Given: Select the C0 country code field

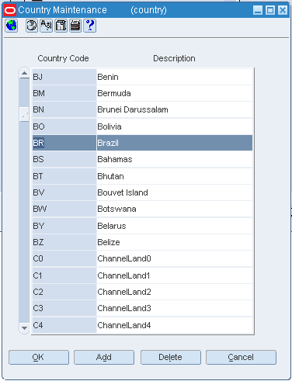Looking at the screenshot, I should tap(64, 258).
